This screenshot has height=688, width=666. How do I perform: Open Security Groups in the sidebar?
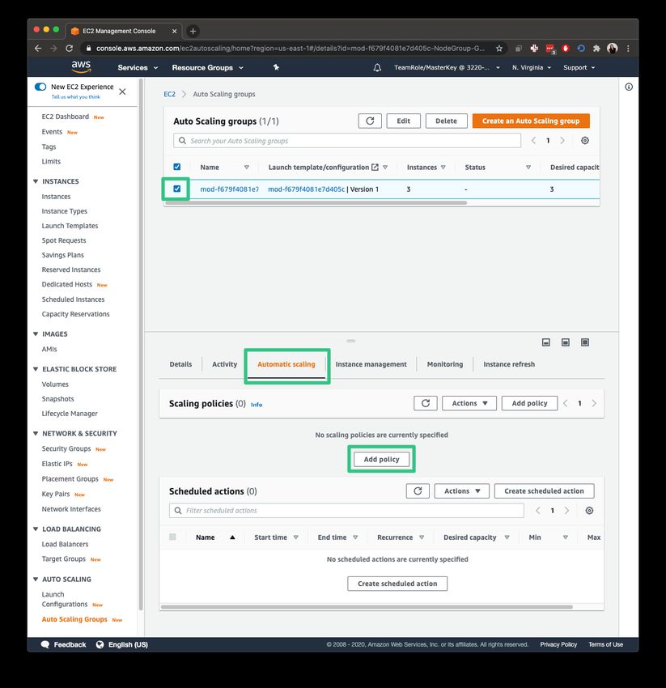[x=66, y=448]
